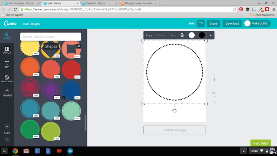The image size is (277, 156).
Task: Click the Share button
Action: 213,23
